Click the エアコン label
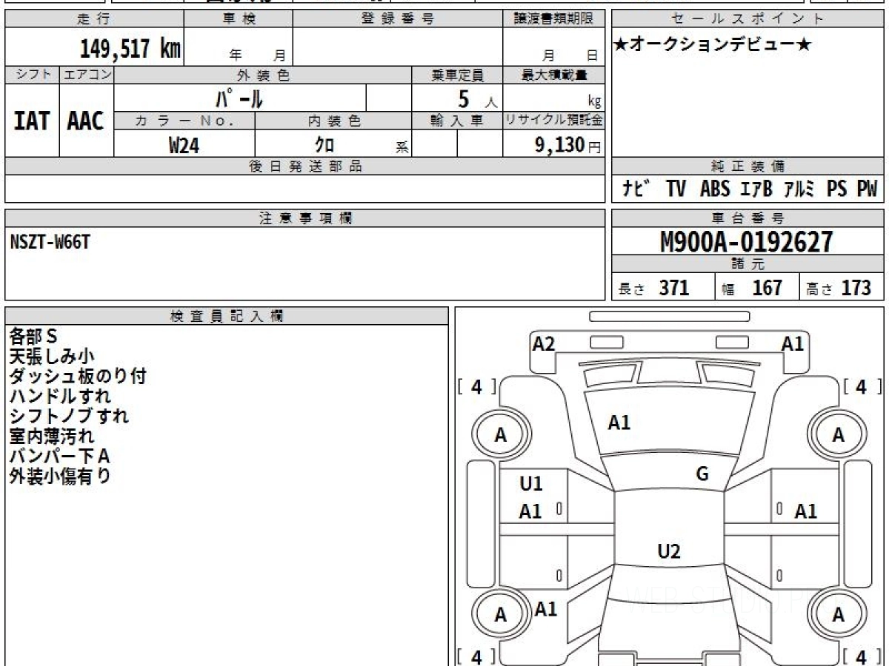Viewport: 889px width, 666px height. [86, 75]
